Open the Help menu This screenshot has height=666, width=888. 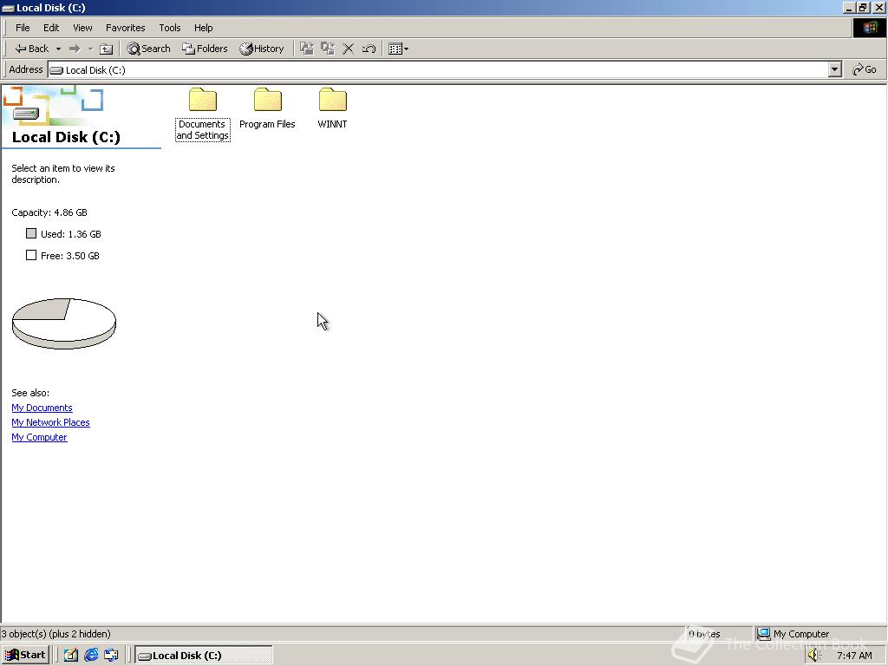coord(203,28)
